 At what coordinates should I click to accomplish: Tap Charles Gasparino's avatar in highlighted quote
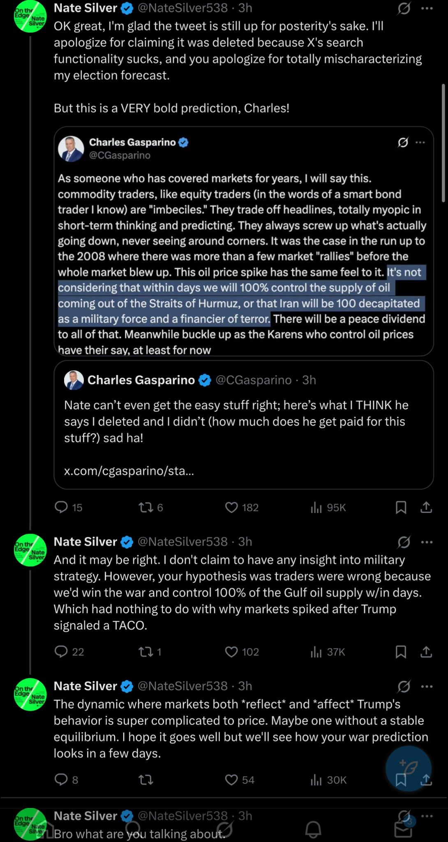pyautogui.click(x=71, y=148)
